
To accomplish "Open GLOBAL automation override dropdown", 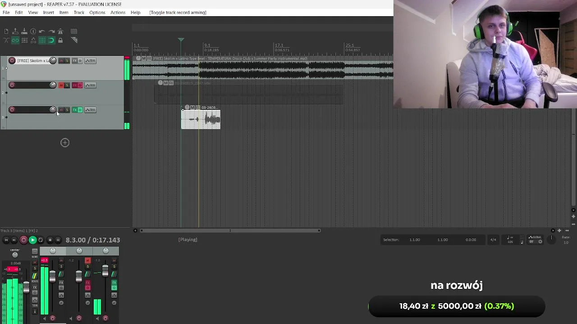I will coord(535,239).
